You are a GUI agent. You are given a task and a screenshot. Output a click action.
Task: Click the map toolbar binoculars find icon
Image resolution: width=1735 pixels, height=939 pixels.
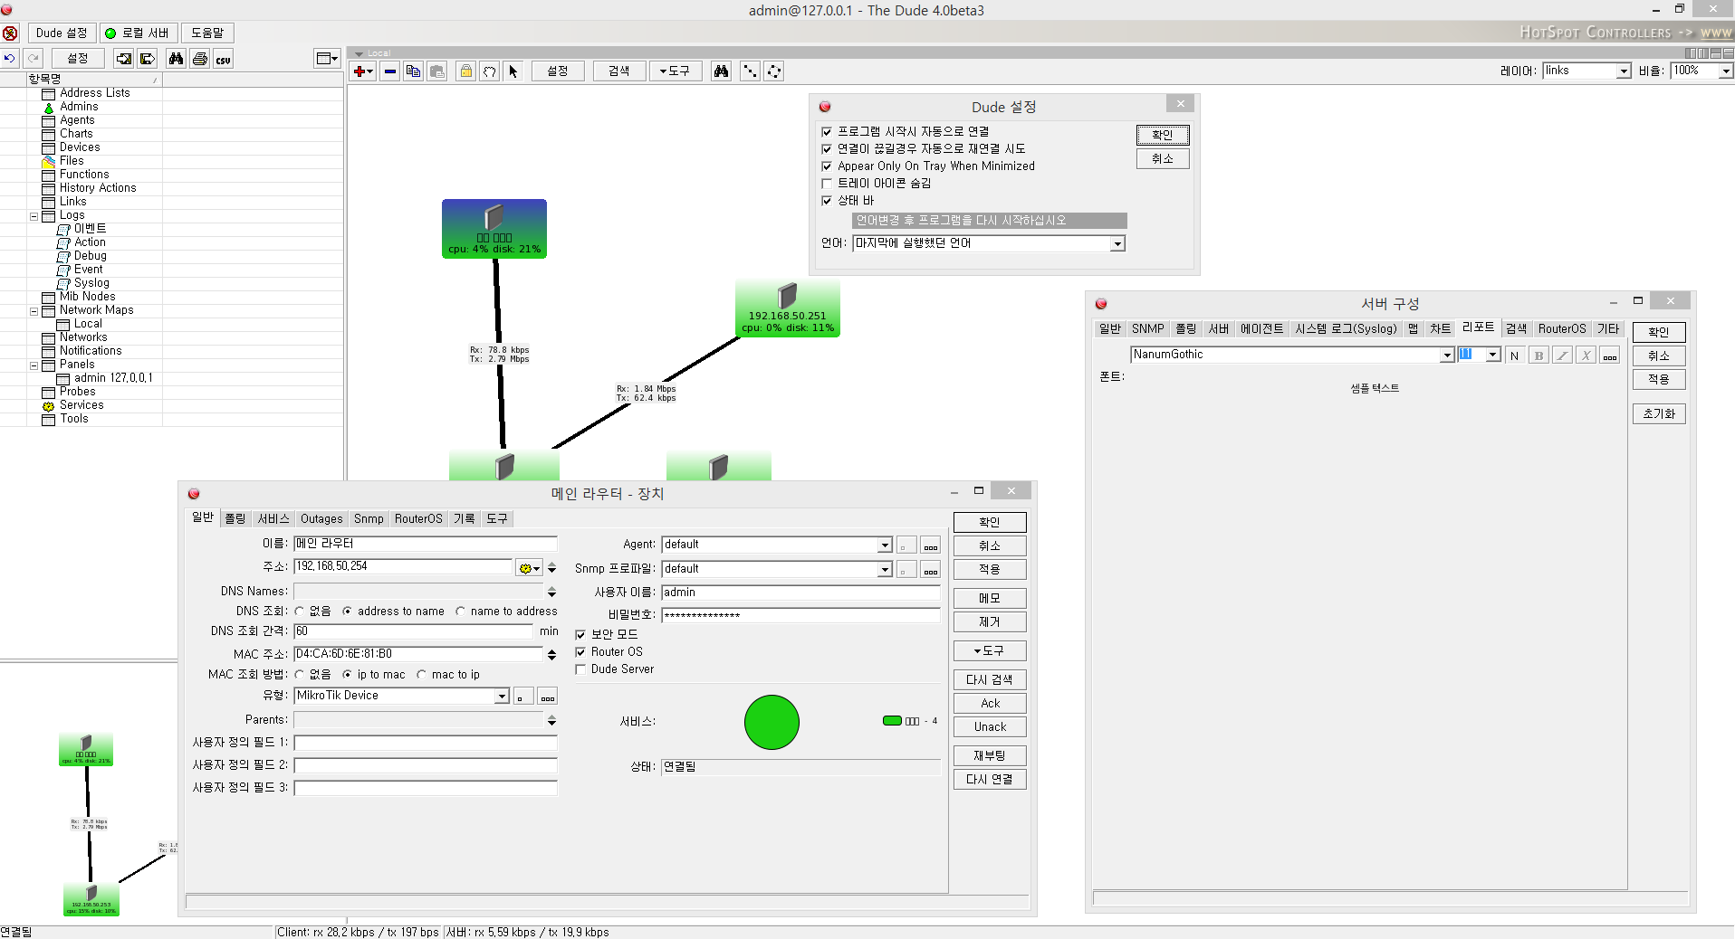click(x=722, y=71)
